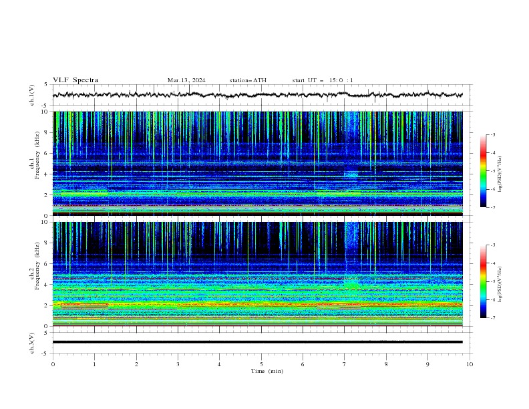Click time axis tick label "3"
The width and height of the screenshot is (529, 409).
pos(178,364)
